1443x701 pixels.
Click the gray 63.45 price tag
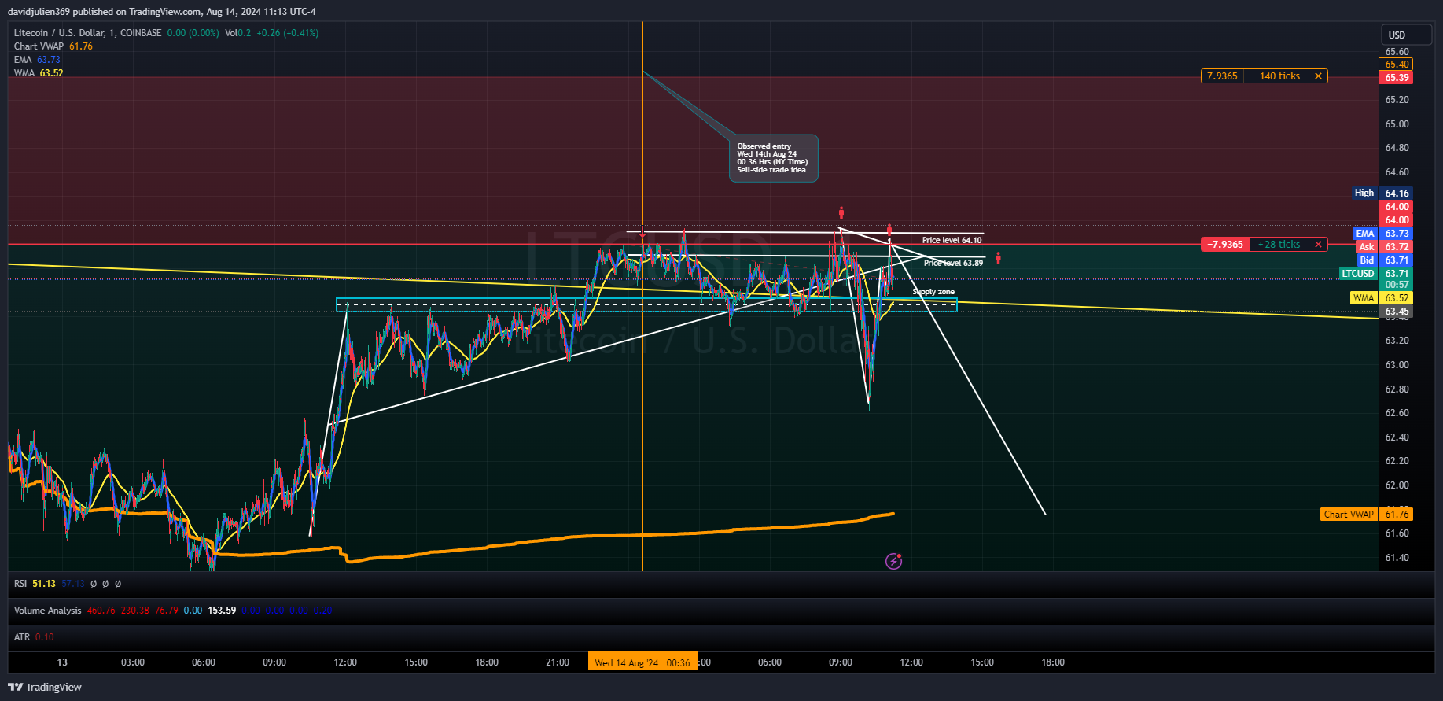click(1396, 312)
